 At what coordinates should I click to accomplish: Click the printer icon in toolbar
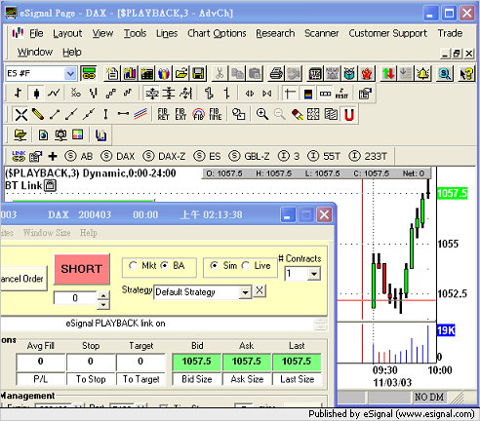pyautogui.click(x=276, y=73)
